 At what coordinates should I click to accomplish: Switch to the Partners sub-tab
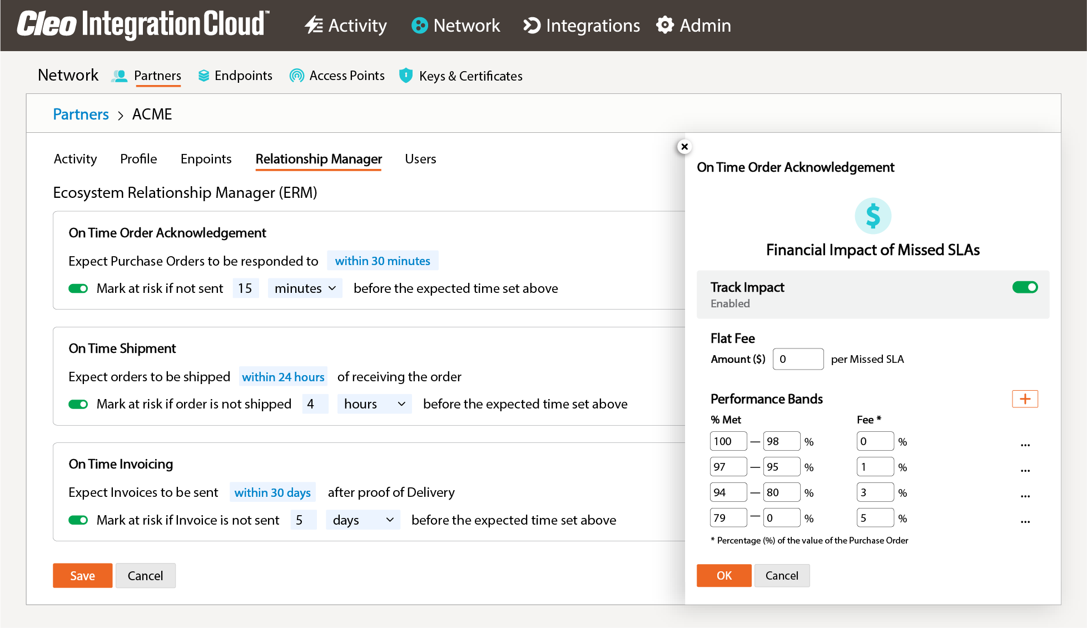(x=147, y=76)
